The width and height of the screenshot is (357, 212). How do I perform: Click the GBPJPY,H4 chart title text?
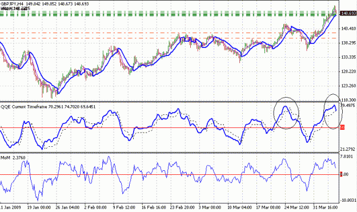click(12, 4)
